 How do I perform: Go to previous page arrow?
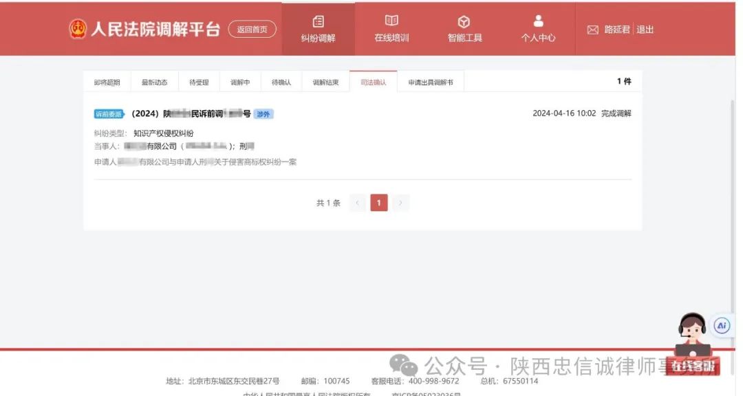pos(357,203)
